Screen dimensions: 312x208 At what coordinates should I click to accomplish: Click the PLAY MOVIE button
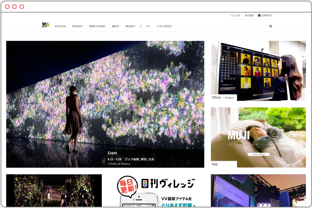pyautogui.click(x=258, y=154)
